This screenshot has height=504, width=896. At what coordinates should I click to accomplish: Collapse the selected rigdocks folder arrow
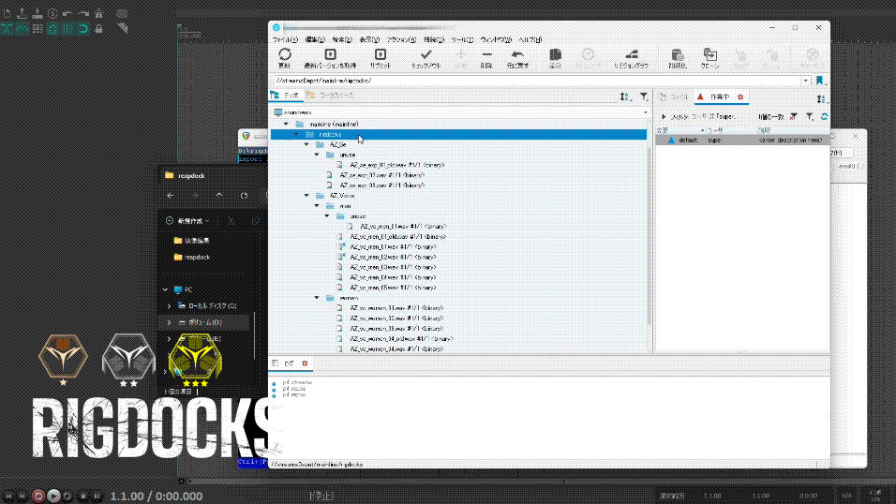(x=296, y=134)
